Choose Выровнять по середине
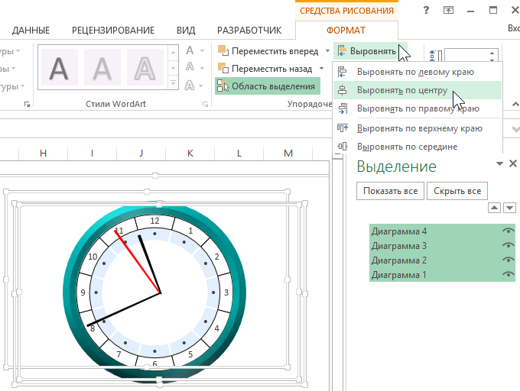The height and width of the screenshot is (391, 520). coord(418,147)
